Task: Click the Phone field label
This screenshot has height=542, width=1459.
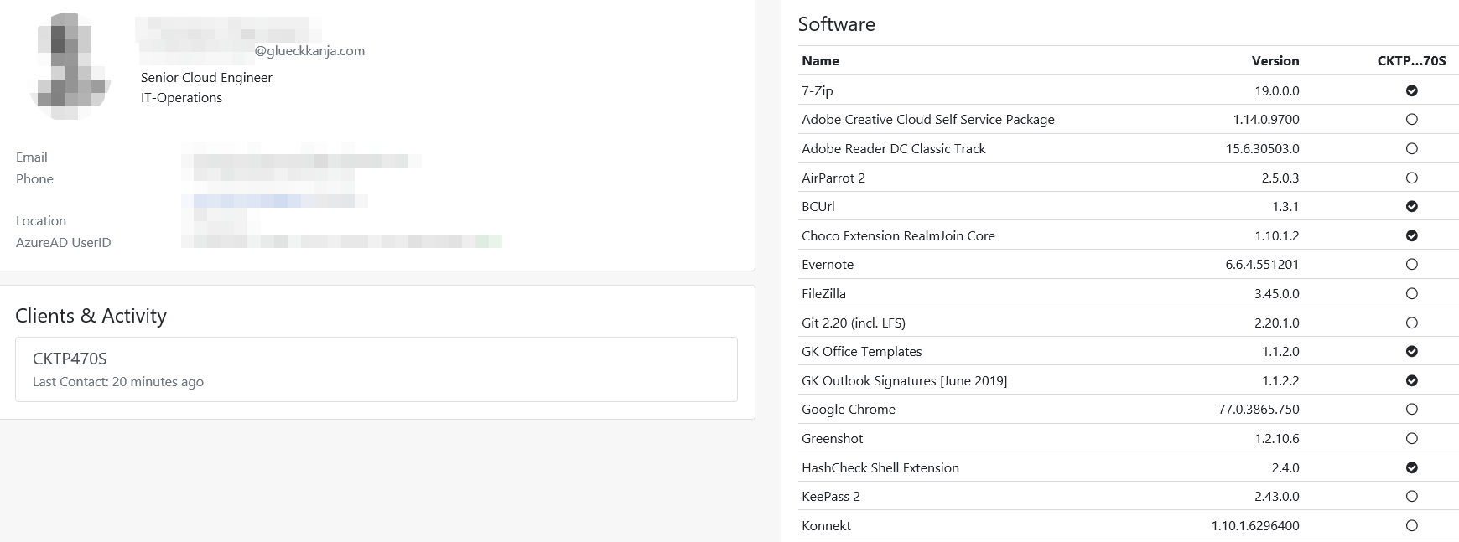Action: [34, 178]
